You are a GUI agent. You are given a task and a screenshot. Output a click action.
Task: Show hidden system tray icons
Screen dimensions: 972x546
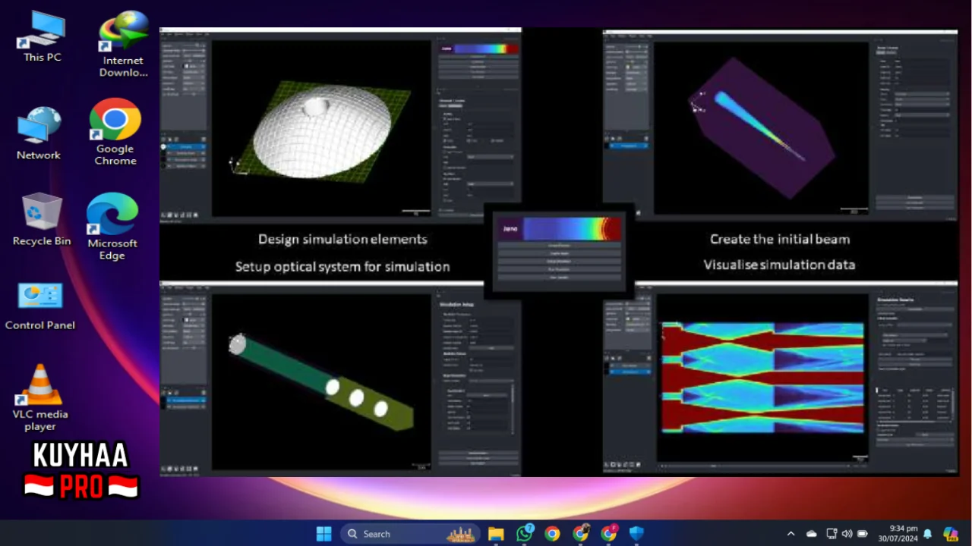coord(791,534)
